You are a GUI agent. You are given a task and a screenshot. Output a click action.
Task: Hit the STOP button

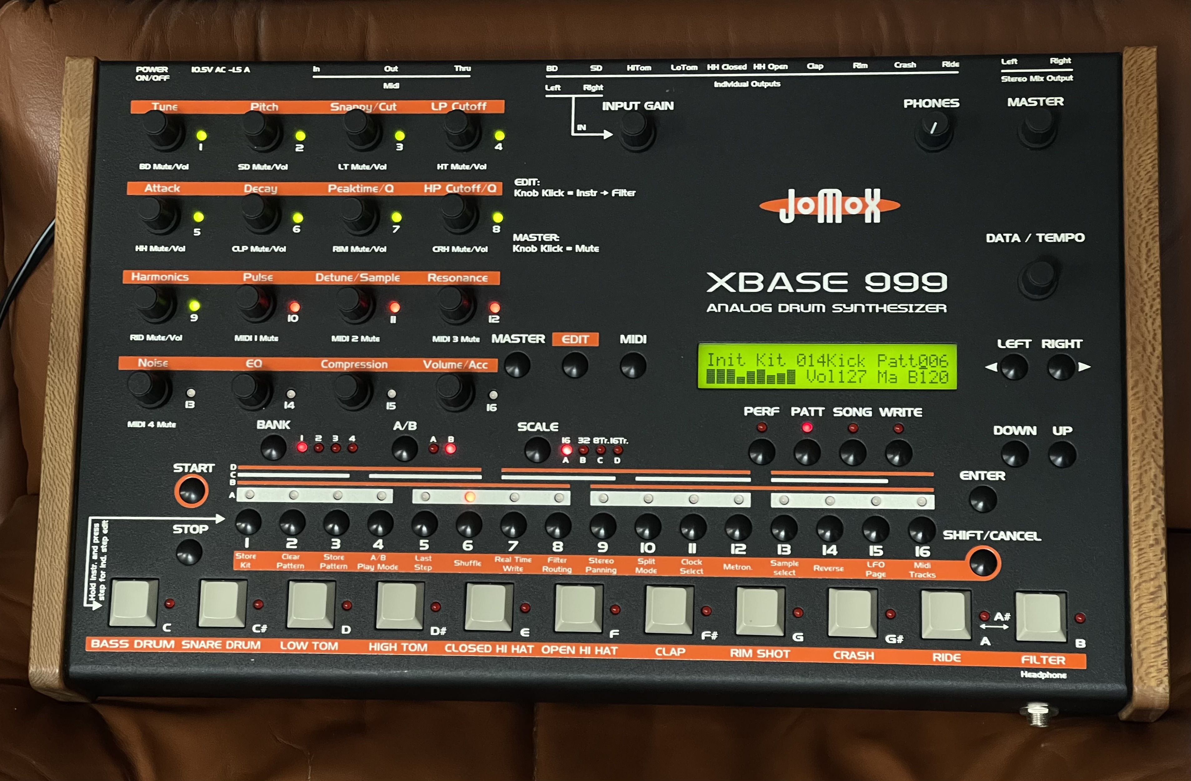click(189, 552)
